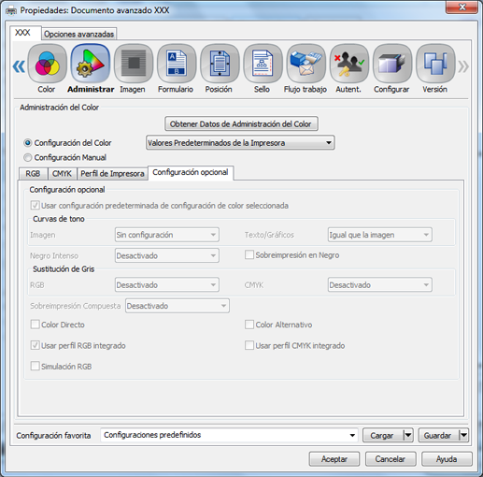Viewport: 483px width, 477px height.
Task: Enable Color Directo checkbox
Action: 35,325
